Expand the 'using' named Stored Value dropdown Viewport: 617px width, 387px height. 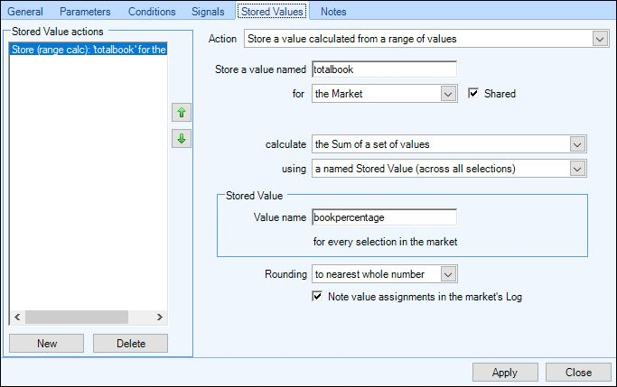click(x=577, y=169)
